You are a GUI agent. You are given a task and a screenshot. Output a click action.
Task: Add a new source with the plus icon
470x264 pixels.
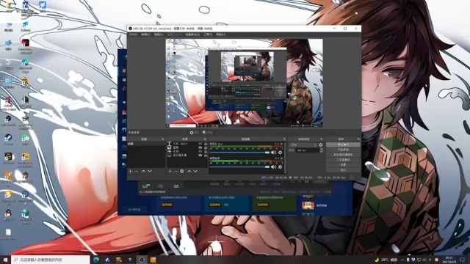(x=170, y=171)
